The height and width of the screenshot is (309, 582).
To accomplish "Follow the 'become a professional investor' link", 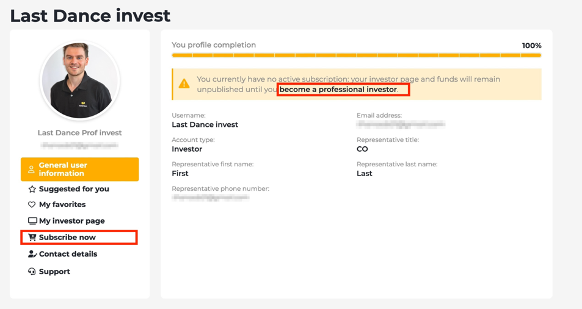I will (338, 90).
